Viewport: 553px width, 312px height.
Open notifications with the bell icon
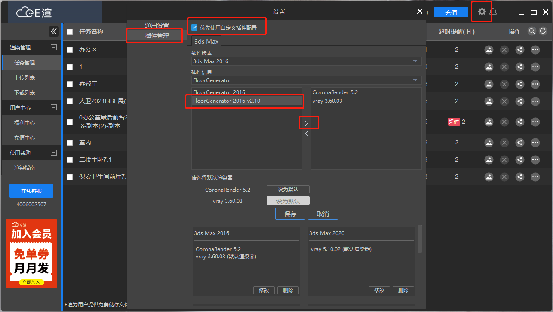(493, 12)
